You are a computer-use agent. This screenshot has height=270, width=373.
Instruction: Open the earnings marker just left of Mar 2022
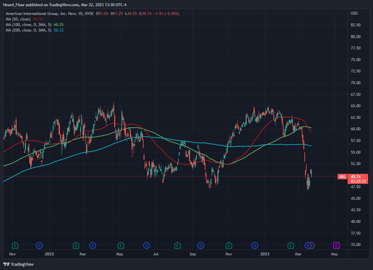point(76,245)
